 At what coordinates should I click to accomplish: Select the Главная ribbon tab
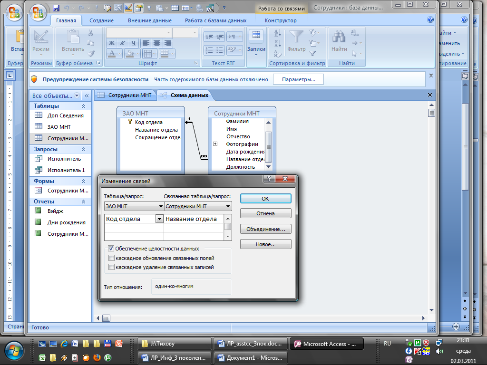coord(66,20)
